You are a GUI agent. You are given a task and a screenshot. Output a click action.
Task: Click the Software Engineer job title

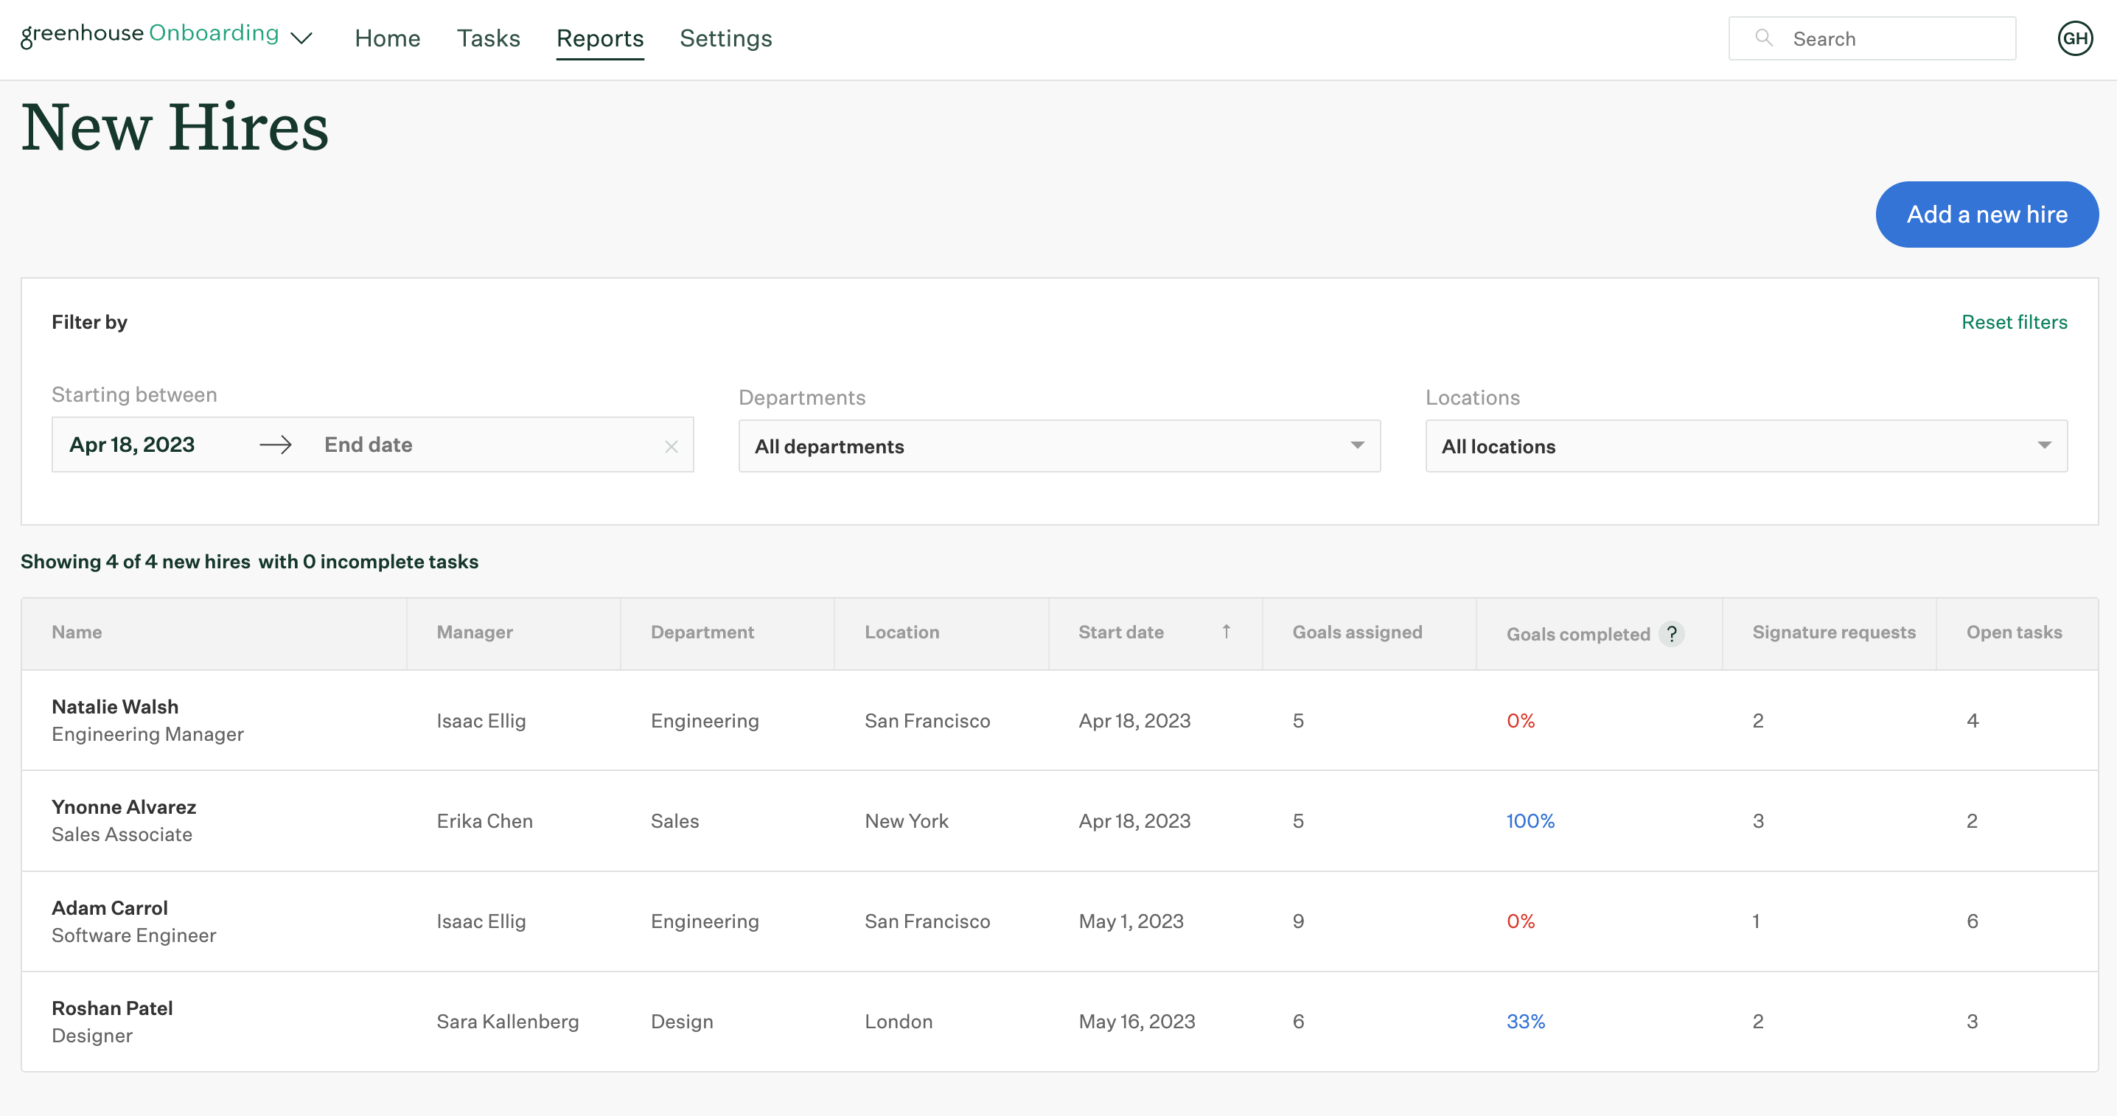coord(133,936)
